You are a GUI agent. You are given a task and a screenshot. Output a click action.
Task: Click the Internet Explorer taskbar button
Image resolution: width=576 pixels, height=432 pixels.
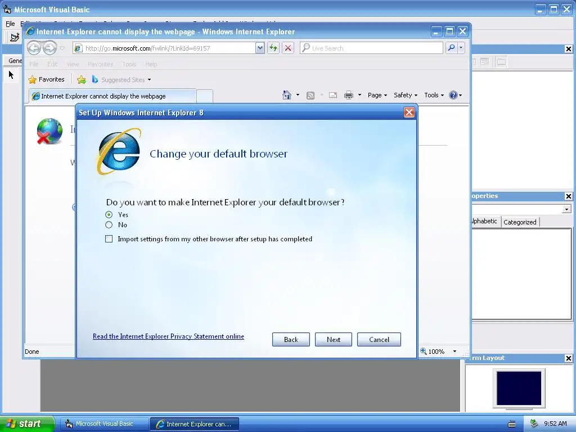coord(194,424)
